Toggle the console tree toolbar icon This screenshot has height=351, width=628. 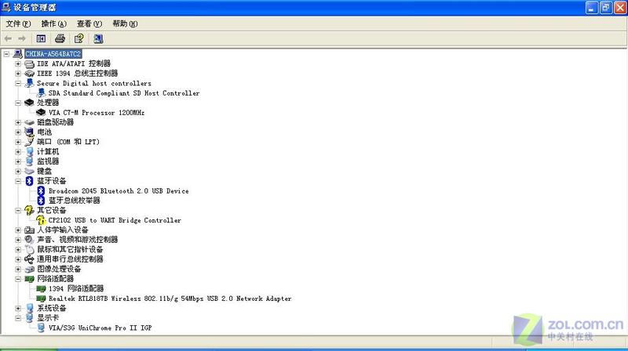41,38
